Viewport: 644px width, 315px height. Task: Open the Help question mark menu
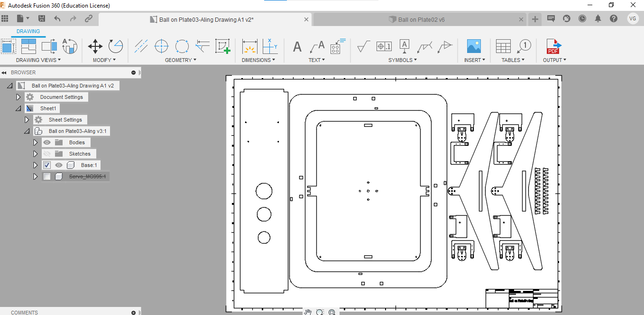[x=614, y=18]
